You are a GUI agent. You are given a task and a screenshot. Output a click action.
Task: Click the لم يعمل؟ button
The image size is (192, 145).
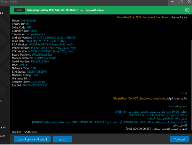coord(180,139)
